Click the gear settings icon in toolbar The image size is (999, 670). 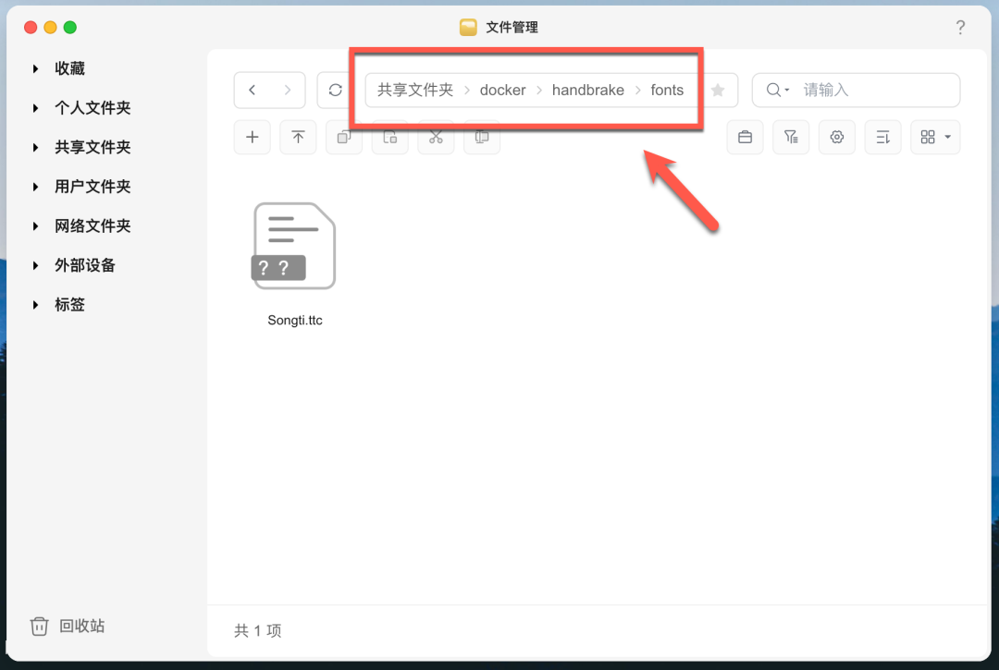click(836, 137)
